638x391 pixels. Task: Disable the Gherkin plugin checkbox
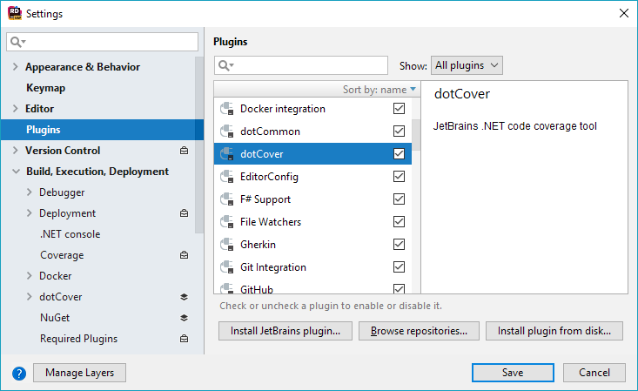pos(399,244)
